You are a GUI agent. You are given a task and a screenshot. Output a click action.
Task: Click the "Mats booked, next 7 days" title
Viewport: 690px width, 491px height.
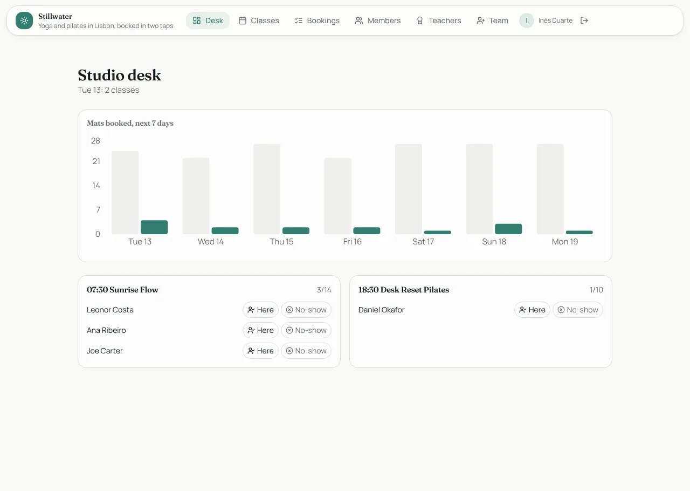[x=130, y=123]
